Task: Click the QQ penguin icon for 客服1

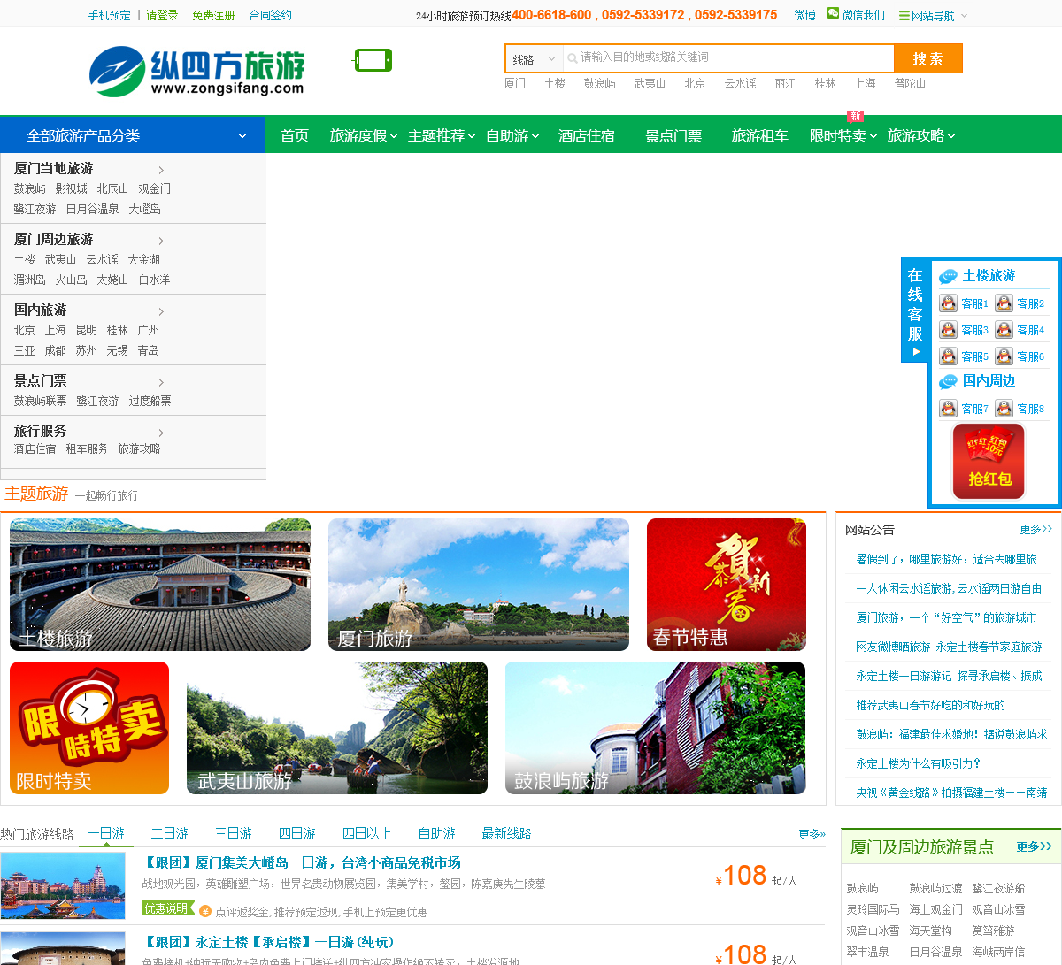Action: tap(948, 303)
